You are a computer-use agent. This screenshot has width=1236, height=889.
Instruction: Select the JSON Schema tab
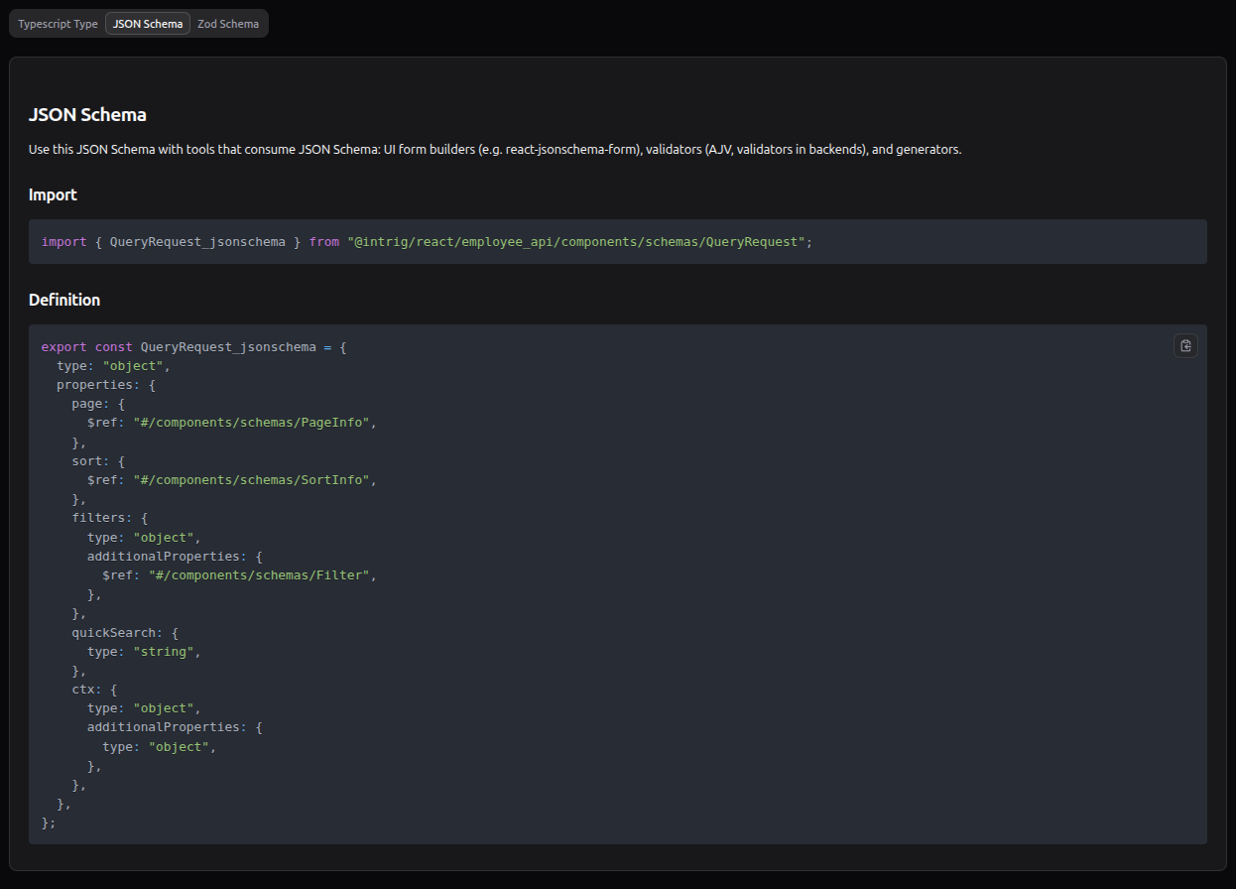tap(147, 23)
